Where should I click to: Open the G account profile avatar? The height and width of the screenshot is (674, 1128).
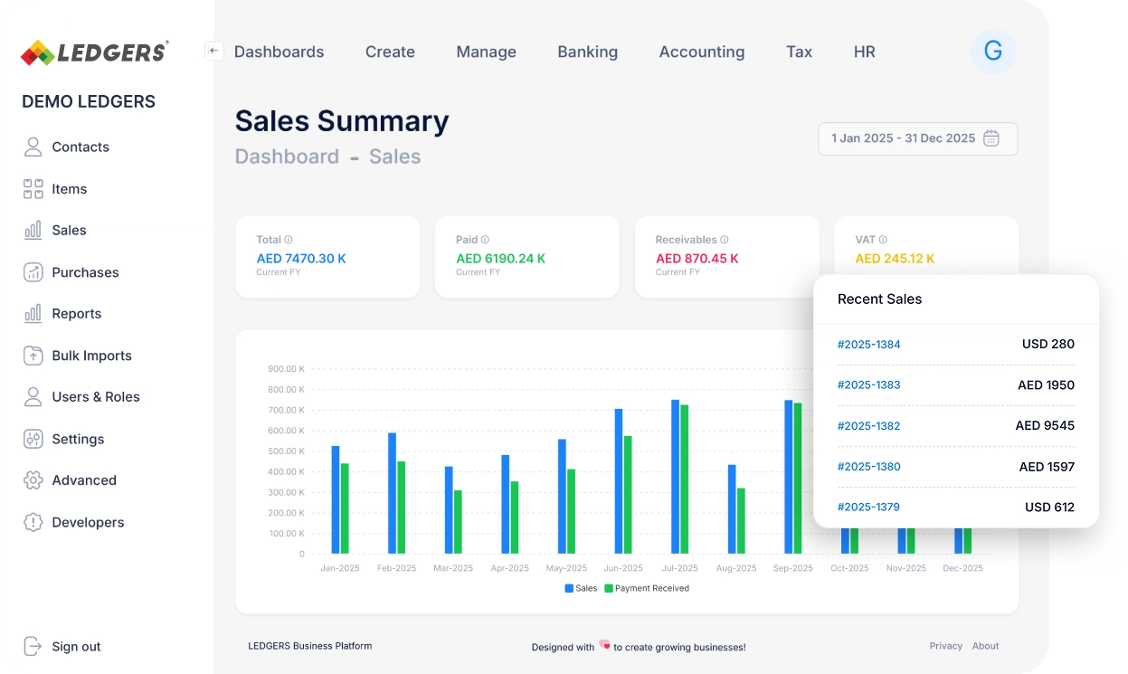point(993,52)
